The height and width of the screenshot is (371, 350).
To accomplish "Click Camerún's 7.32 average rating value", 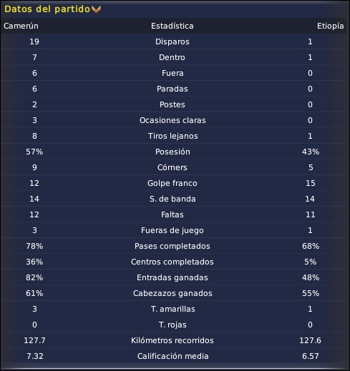I will 35,356.
